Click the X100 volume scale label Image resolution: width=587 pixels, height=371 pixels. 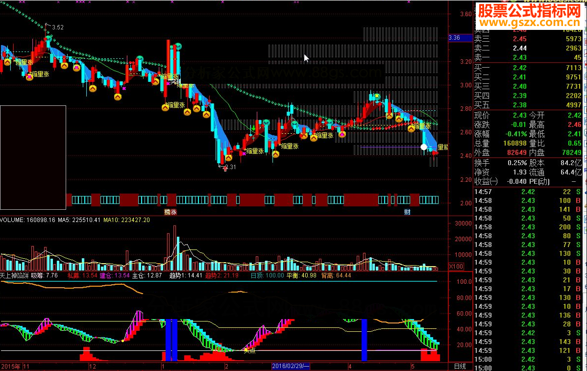pyautogui.click(x=456, y=267)
